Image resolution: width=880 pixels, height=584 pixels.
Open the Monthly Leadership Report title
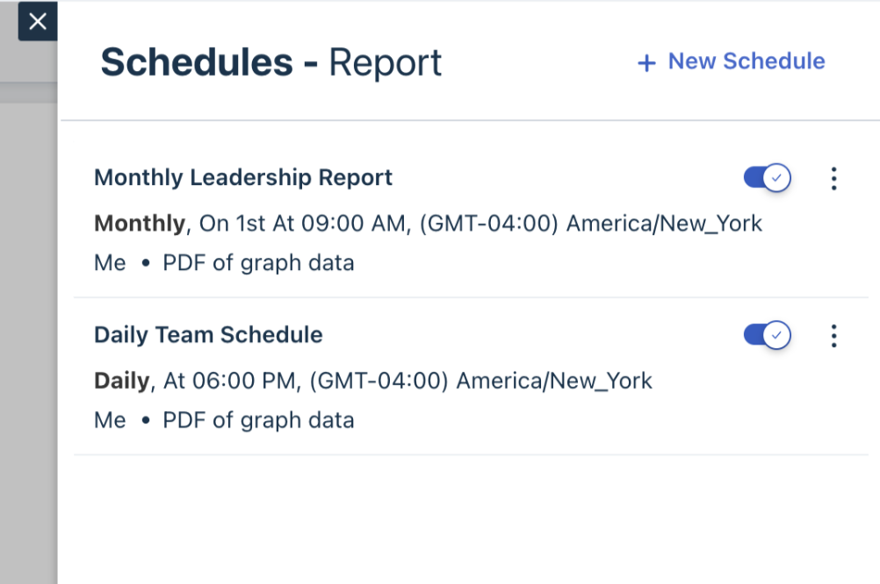tap(242, 178)
